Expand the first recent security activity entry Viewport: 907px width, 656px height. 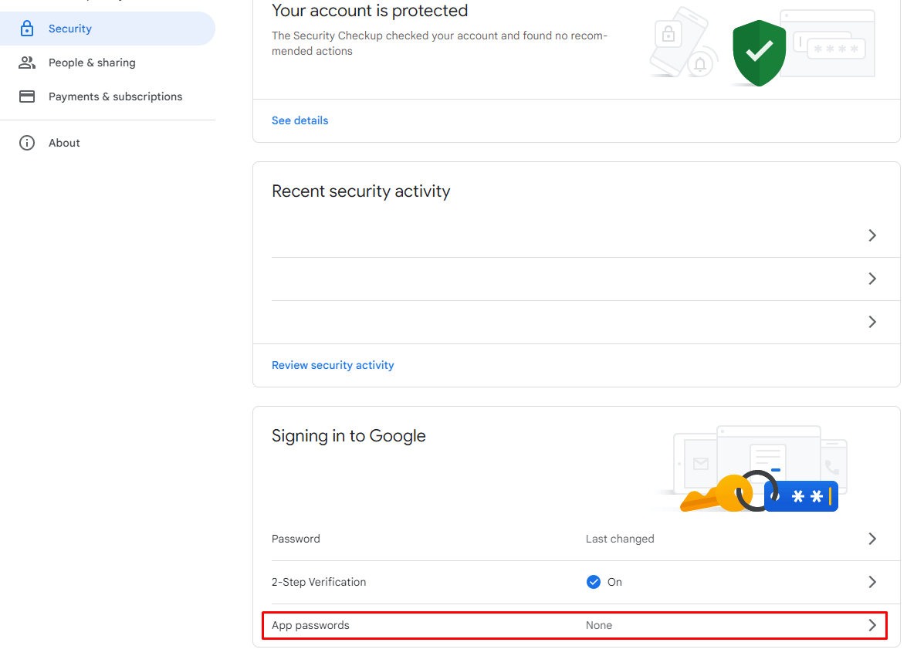[x=872, y=235]
